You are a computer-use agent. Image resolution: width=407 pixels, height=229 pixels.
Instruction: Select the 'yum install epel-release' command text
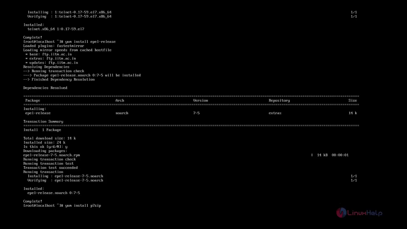click(x=90, y=42)
